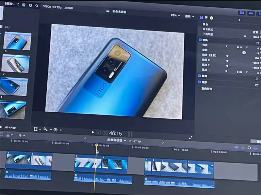Open the clip grouping options icon
The height and width of the screenshot is (195, 261).
click(x=30, y=5)
